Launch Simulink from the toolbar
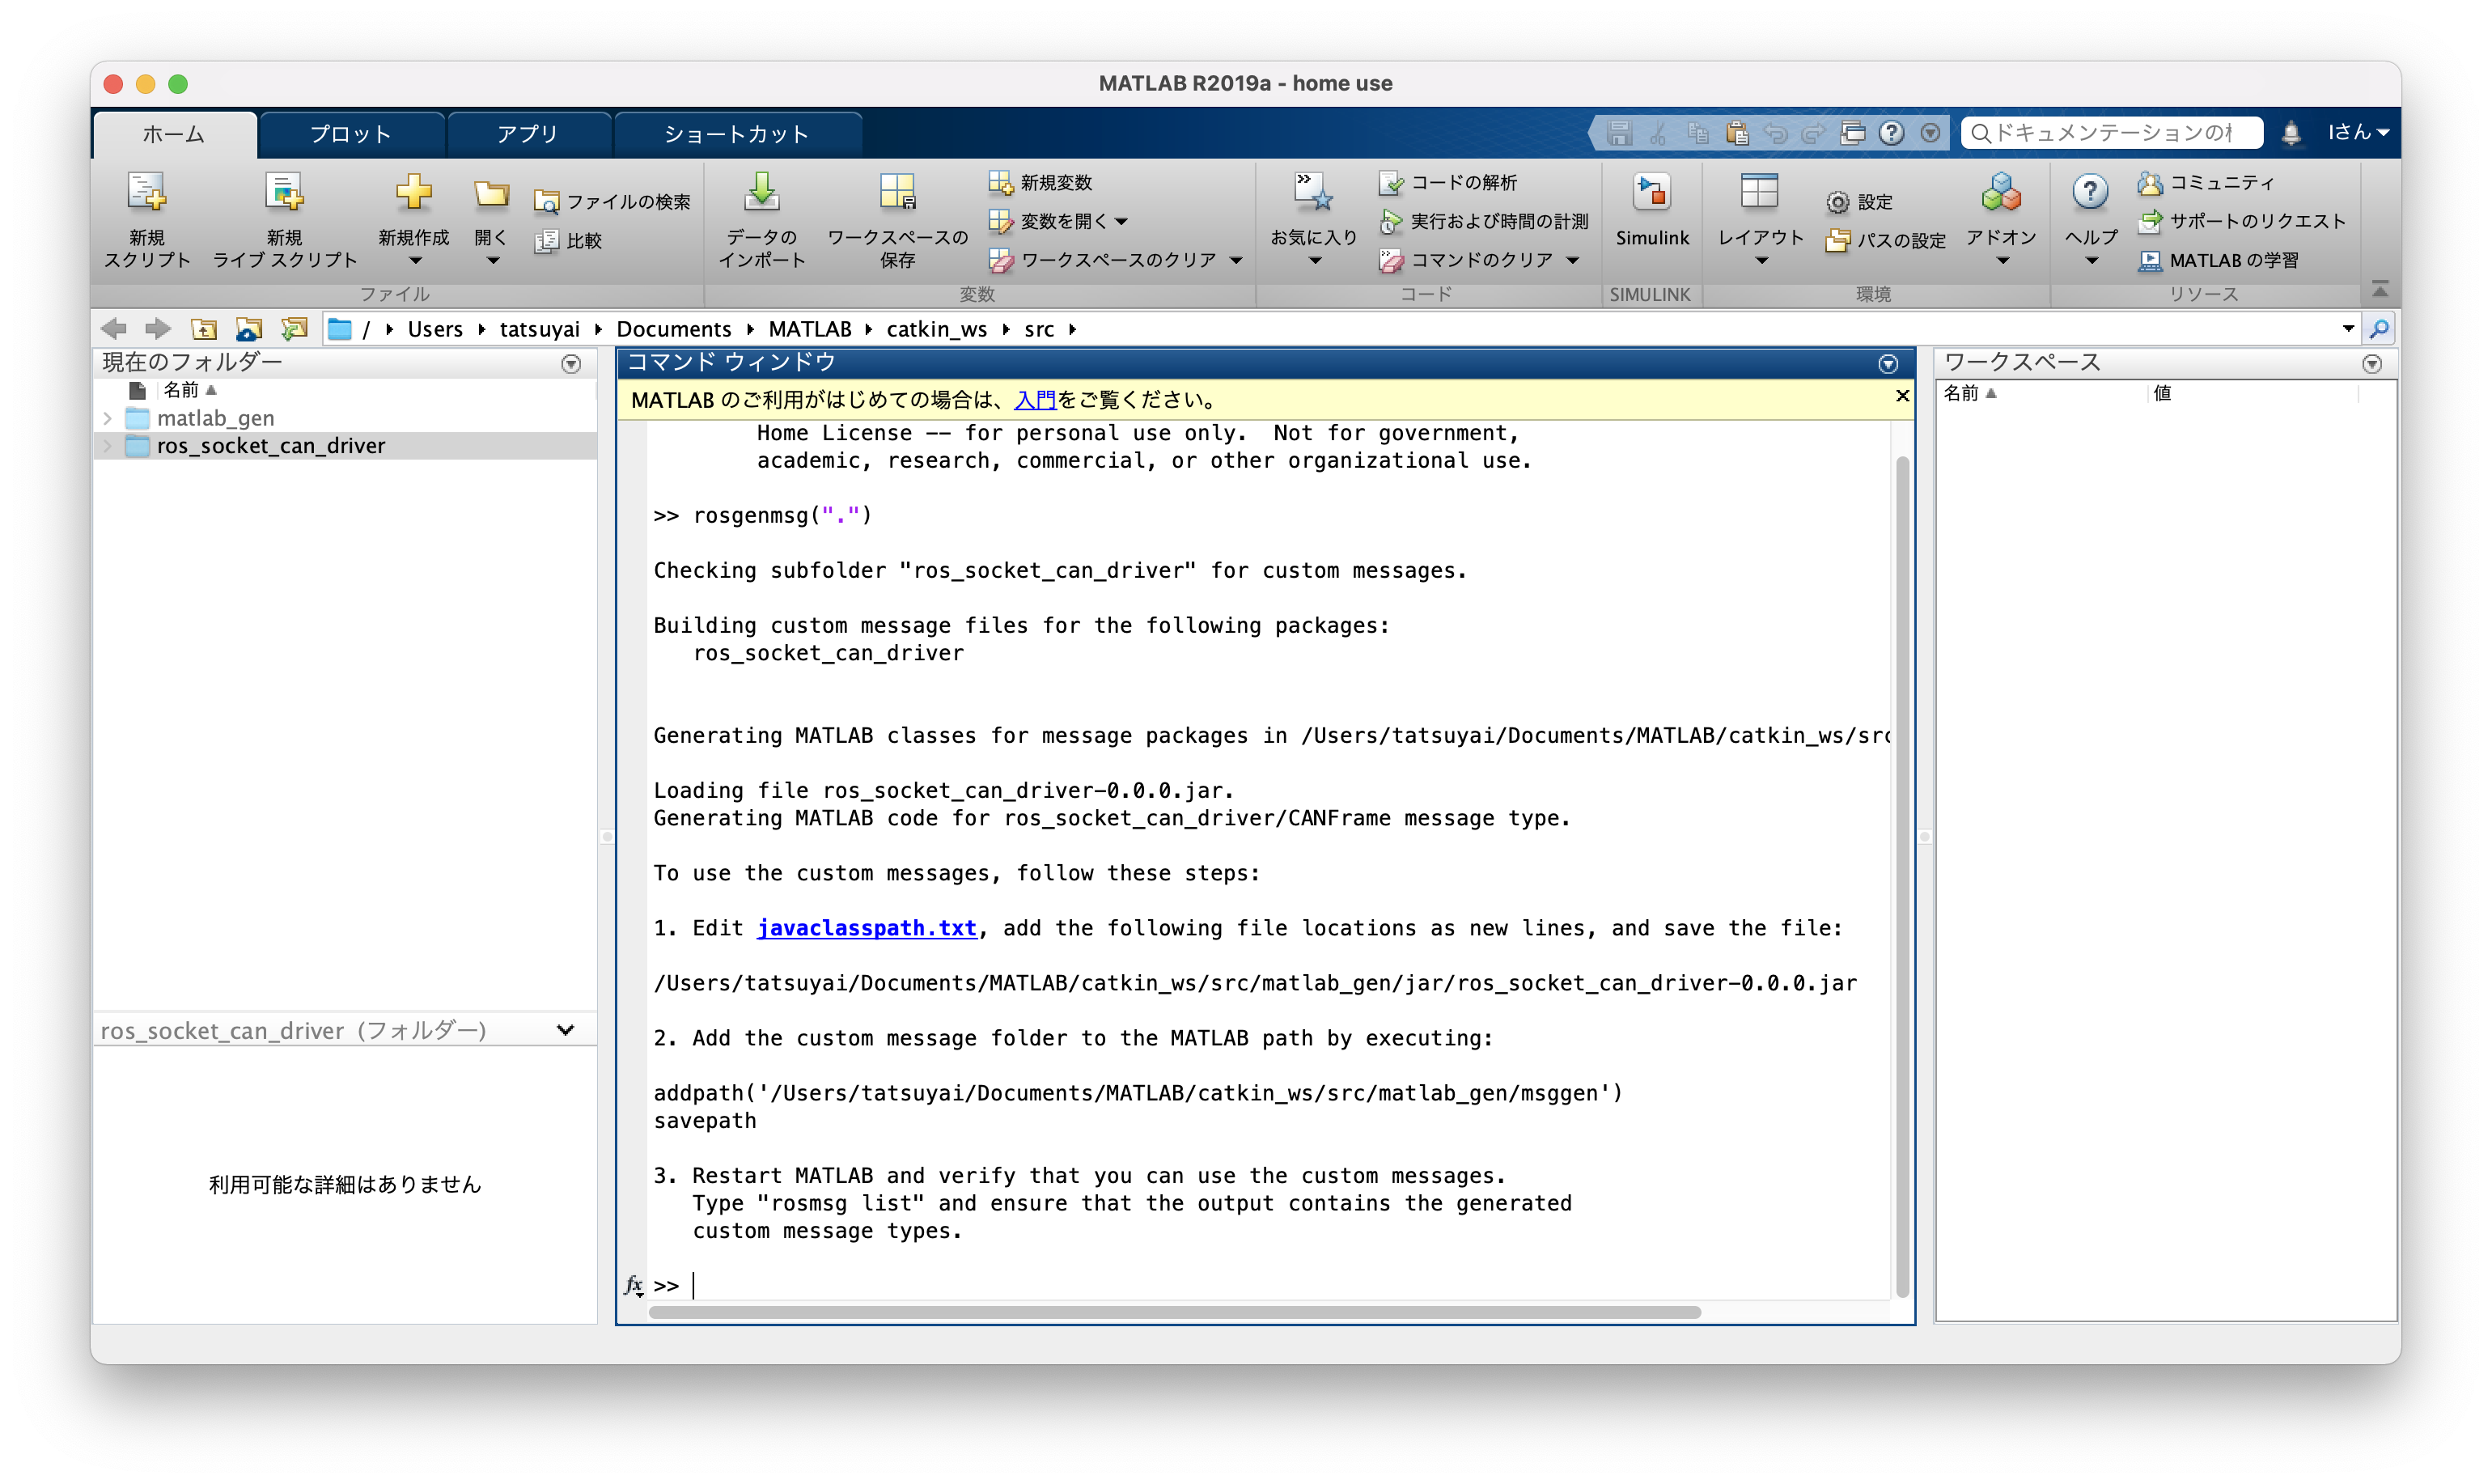The image size is (2492, 1484). pos(1651,209)
